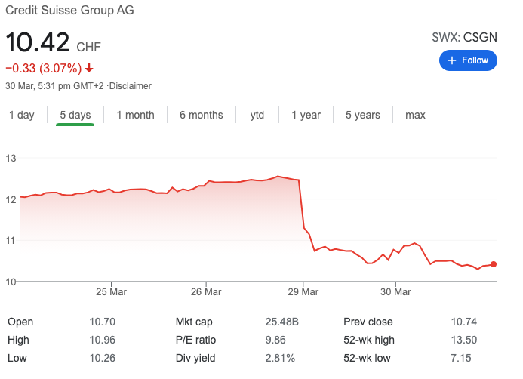Select the max time range
The width and height of the screenshot is (523, 379).
pyautogui.click(x=415, y=115)
